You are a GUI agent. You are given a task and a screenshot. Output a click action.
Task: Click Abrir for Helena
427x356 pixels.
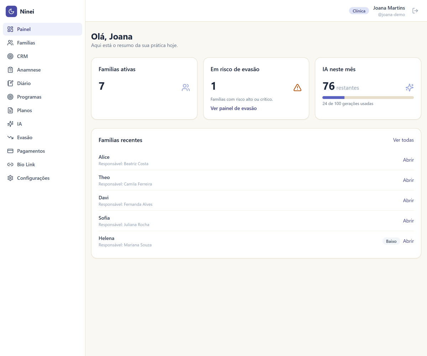(408, 241)
